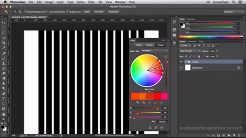Click the Fill Screen button
Image resolution: width=246 pixels, height=138 pixels.
[x=113, y=12]
